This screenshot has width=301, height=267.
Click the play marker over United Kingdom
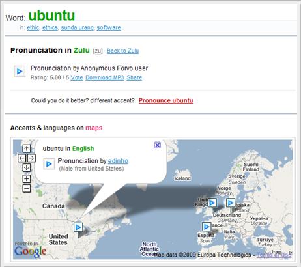tap(212, 203)
